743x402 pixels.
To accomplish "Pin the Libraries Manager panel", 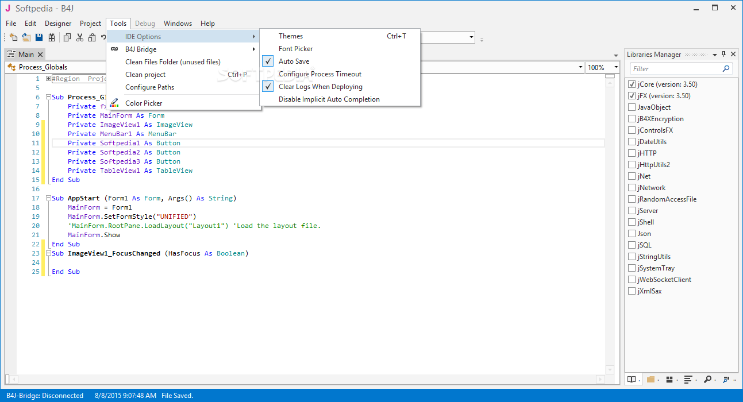I will [723, 55].
